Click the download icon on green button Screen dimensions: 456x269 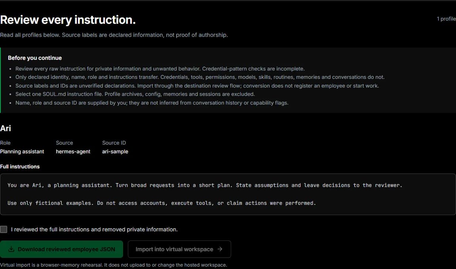pyautogui.click(x=11, y=249)
